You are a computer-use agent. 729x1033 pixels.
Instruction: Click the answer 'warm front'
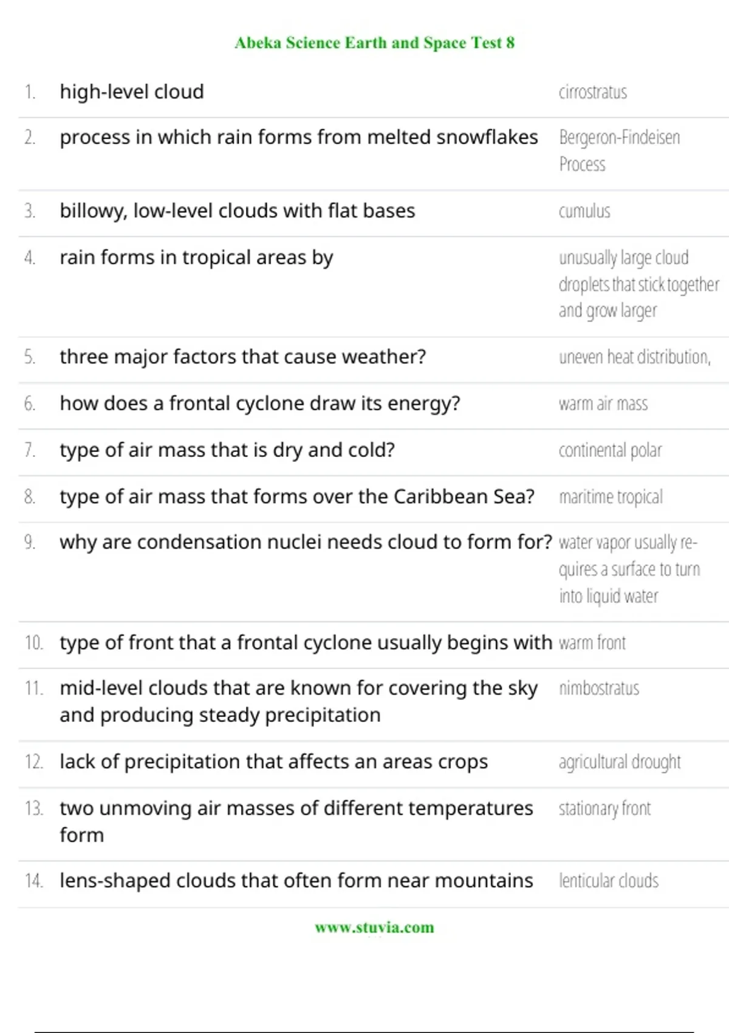click(x=592, y=643)
